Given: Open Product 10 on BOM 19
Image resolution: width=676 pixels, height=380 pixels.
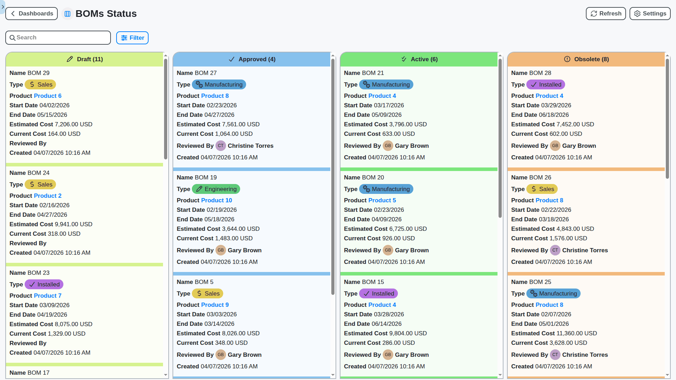Looking at the screenshot, I should tap(217, 200).
